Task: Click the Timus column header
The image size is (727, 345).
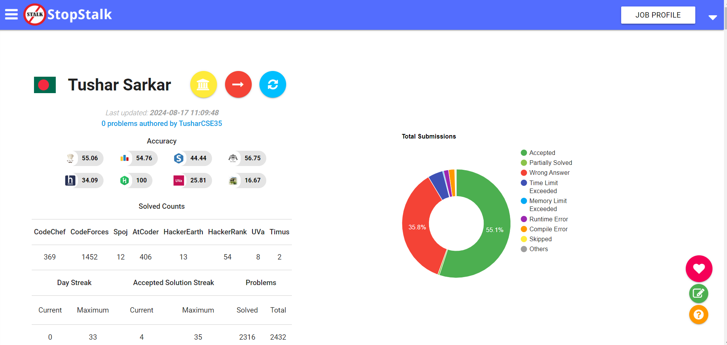Action: point(279,232)
